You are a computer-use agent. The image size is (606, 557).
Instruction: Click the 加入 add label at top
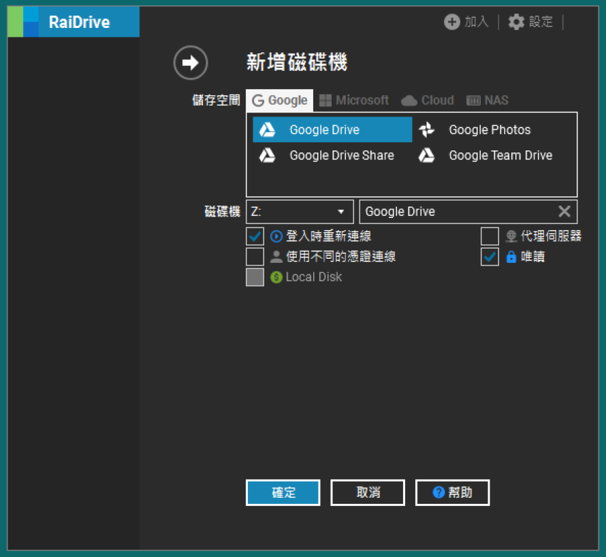pyautogui.click(x=477, y=22)
